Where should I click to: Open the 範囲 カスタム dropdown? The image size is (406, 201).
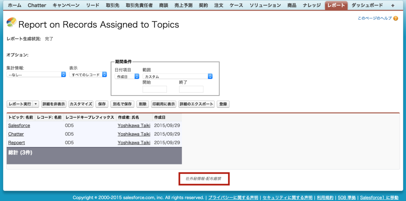click(x=178, y=77)
